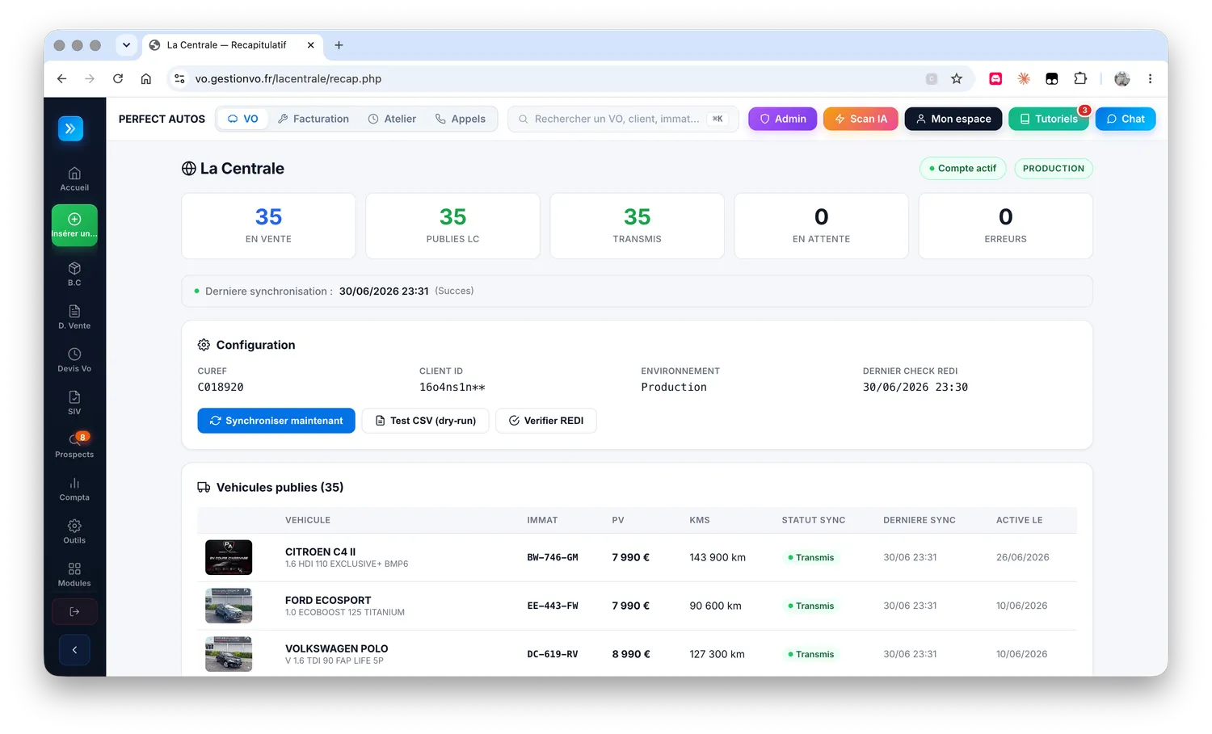Click the sidebar logout icon
This screenshot has height=734, width=1212.
[x=74, y=611]
